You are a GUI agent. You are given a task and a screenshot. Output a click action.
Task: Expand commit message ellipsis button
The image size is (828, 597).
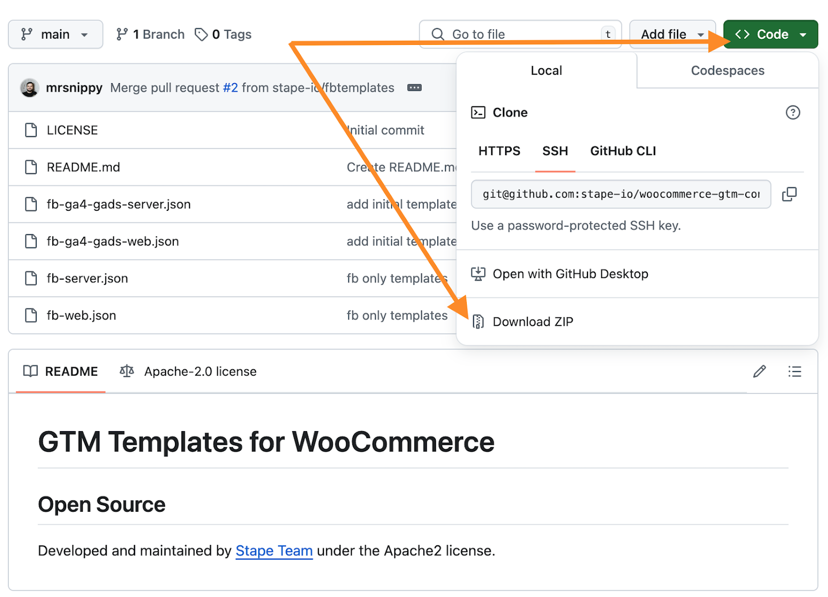415,88
